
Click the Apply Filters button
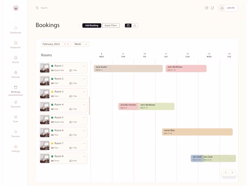click(x=111, y=25)
